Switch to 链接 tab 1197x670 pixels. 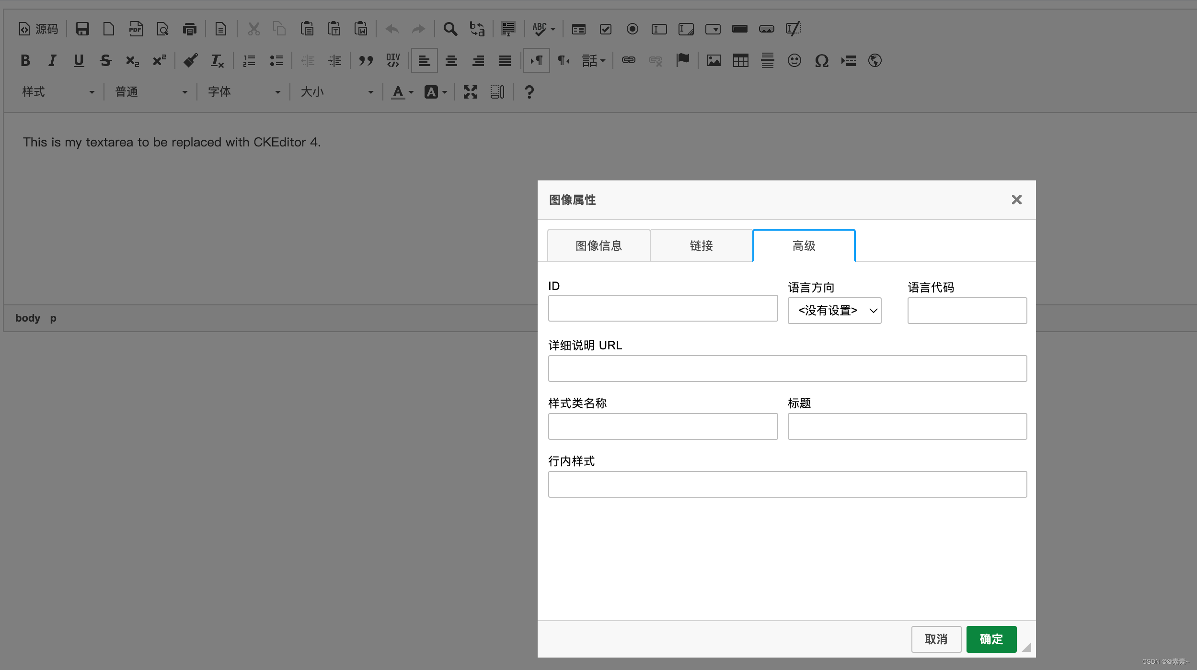(x=701, y=246)
